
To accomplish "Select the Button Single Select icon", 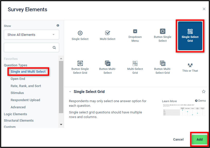I will 163,31.
